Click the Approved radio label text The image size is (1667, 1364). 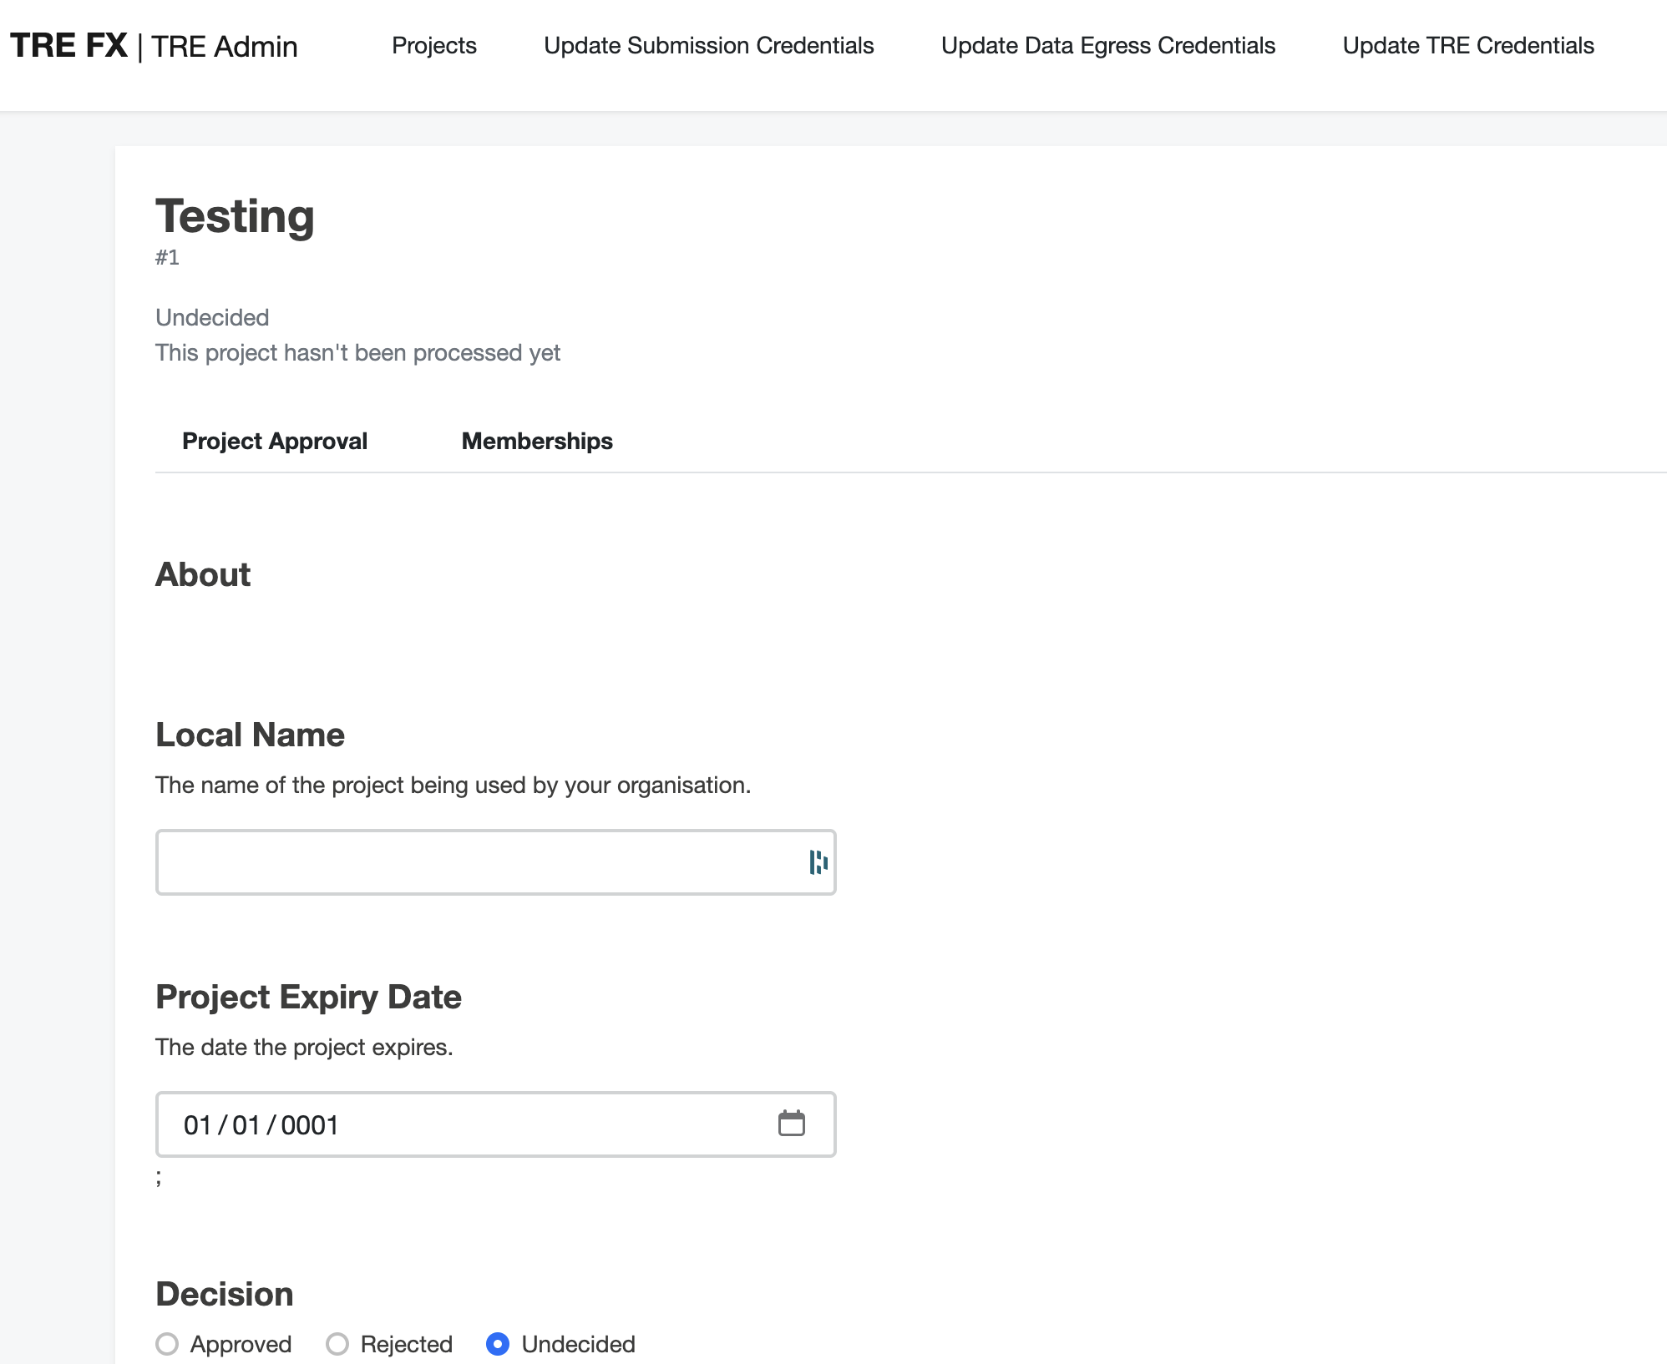[241, 1344]
